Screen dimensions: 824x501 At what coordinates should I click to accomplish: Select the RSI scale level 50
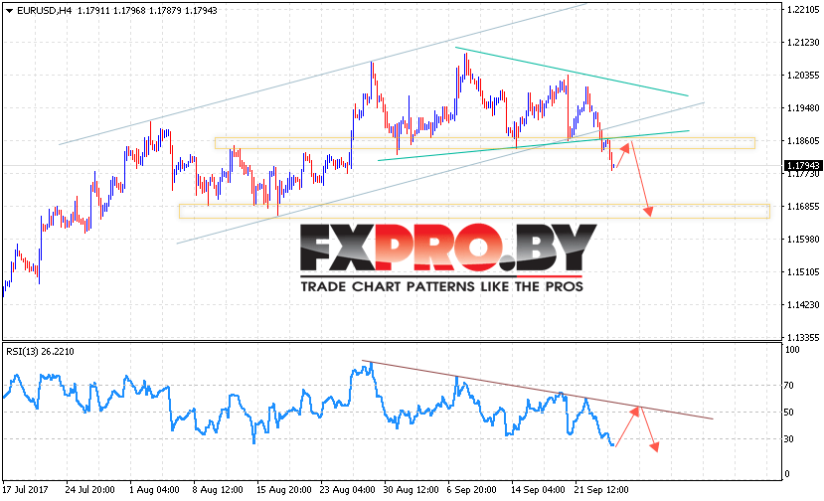789,413
